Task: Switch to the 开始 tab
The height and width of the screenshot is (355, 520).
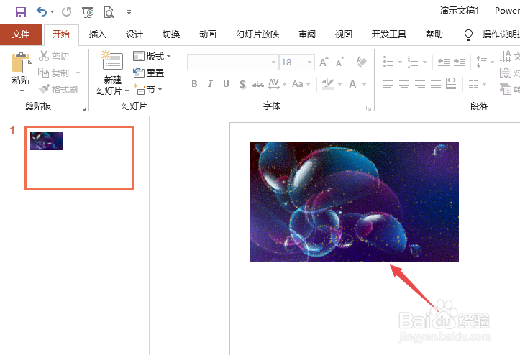Action: (x=61, y=34)
